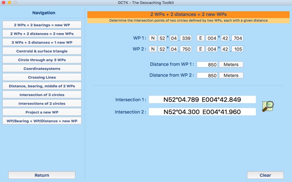
Task: Click WP 1 latitude decimals field 339
Action: tap(186, 38)
